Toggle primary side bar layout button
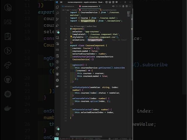This screenshot has width=187, height=140. coord(107,2)
